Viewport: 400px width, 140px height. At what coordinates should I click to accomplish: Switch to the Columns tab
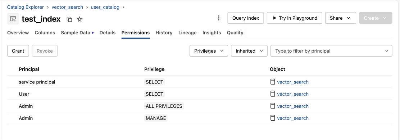[45, 33]
